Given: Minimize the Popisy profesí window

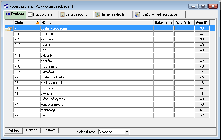Looking at the screenshot, I should 193,6.
